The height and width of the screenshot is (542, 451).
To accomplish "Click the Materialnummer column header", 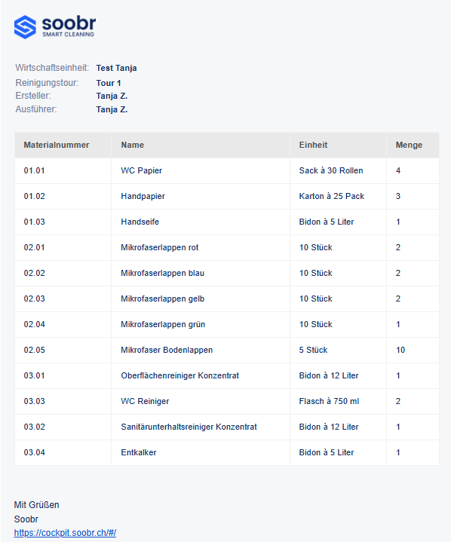I will [57, 145].
